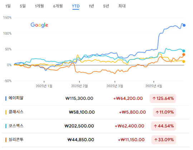This screenshot has height=150, width=193.
Task: Click the yellow color marker beside 클래시스
Action: click(x=6, y=112)
